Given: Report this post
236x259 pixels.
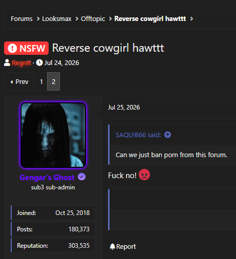Looking at the screenshot, I should coord(126,246).
